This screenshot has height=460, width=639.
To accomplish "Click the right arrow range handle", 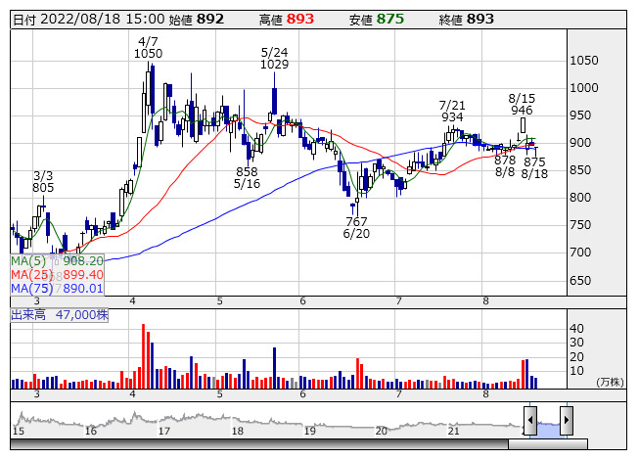I will point(567,420).
